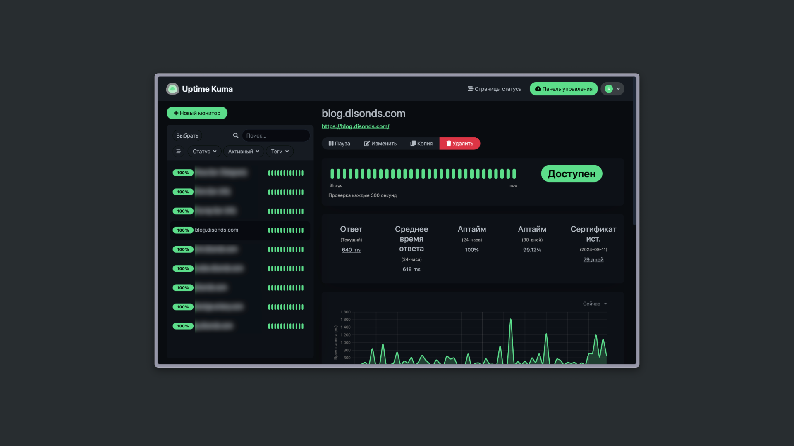Edit the monitor with Изменить

pos(380,143)
